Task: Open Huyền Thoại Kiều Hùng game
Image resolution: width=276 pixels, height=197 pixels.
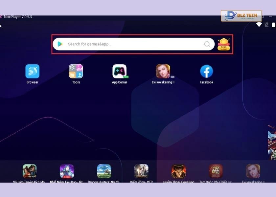Action: (x=178, y=171)
